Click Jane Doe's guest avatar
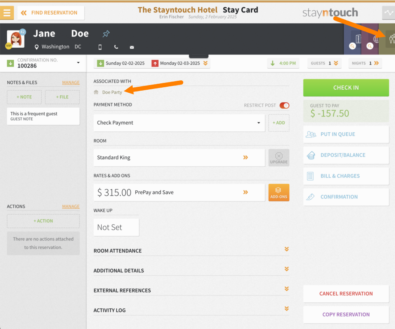 (15, 39)
